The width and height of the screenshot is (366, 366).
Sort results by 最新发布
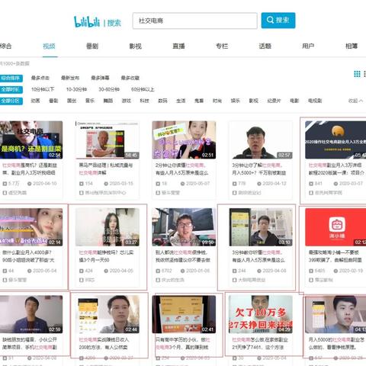[x=70, y=78]
